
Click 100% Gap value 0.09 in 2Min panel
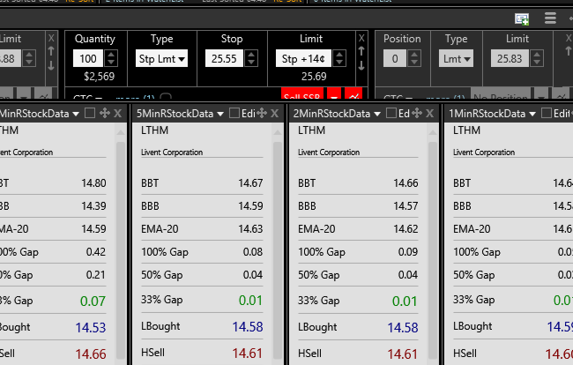point(408,252)
